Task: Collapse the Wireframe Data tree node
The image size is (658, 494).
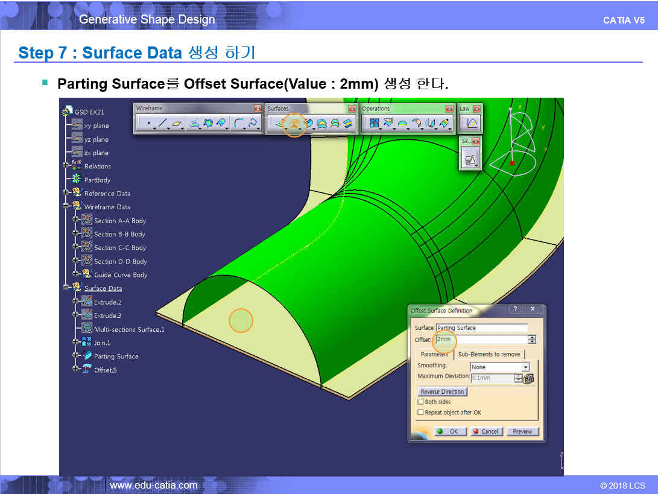Action: [x=66, y=207]
